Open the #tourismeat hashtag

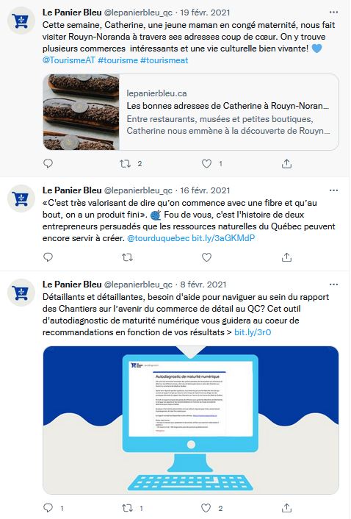164,60
